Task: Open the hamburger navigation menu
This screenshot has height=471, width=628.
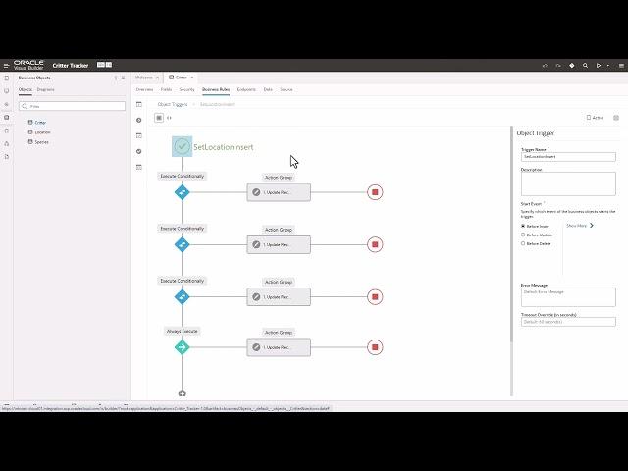Action: (x=6, y=66)
